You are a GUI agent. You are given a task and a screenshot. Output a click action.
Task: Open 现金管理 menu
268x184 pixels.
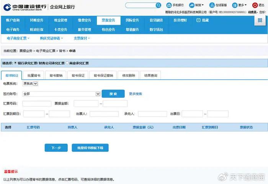60,20
